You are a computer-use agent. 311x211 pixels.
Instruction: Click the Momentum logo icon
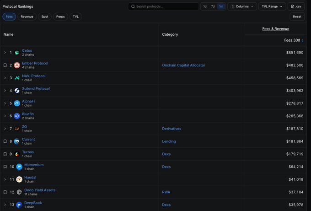19,167
